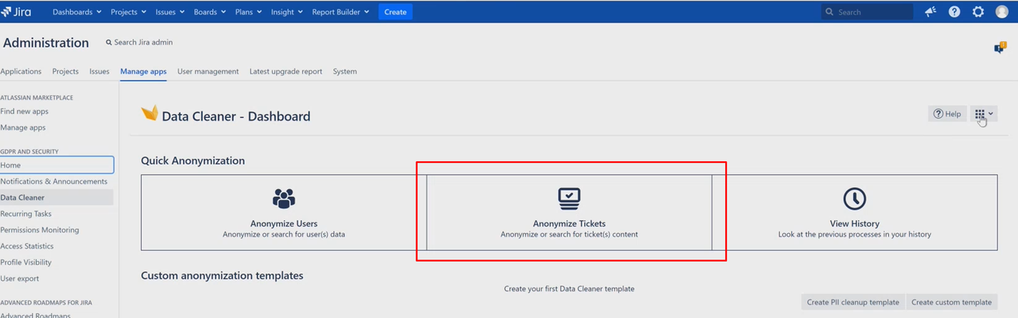Image resolution: width=1018 pixels, height=318 pixels.
Task: Click the View History clock icon
Action: click(x=855, y=199)
